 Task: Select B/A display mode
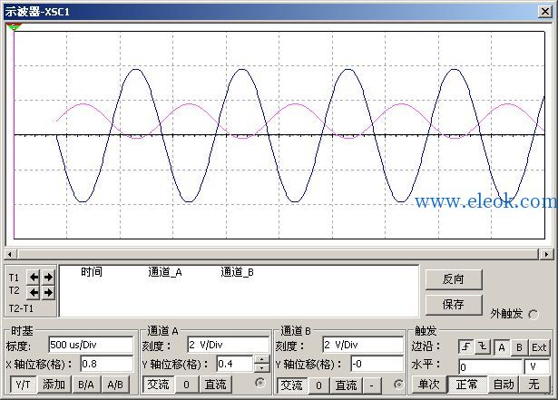[86, 385]
